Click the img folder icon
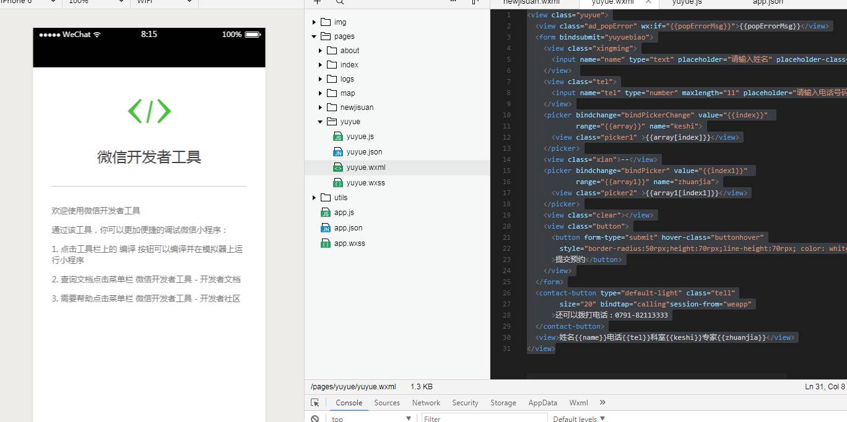Image resolution: width=847 pixels, height=422 pixels. click(x=326, y=22)
